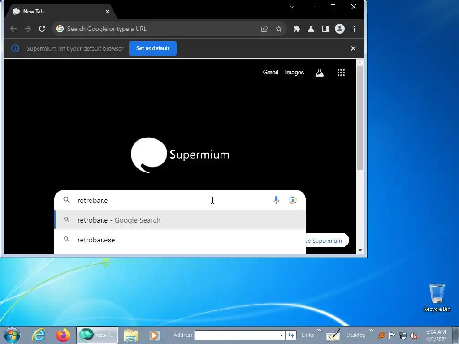The height and width of the screenshot is (344, 459).
Task: Start voice search with the microphone
Action: (276, 200)
